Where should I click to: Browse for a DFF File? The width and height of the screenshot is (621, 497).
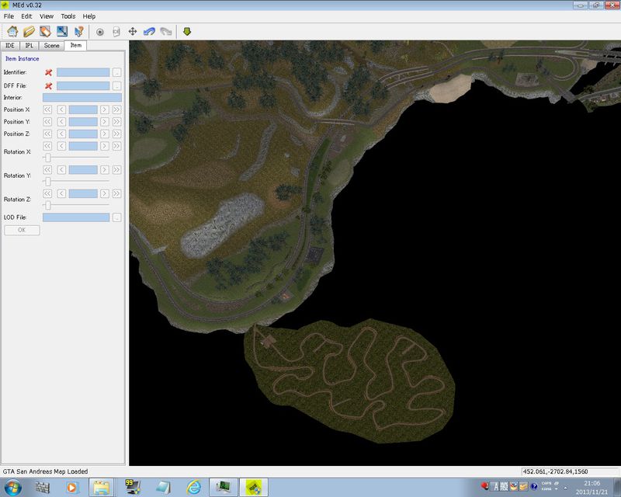116,86
